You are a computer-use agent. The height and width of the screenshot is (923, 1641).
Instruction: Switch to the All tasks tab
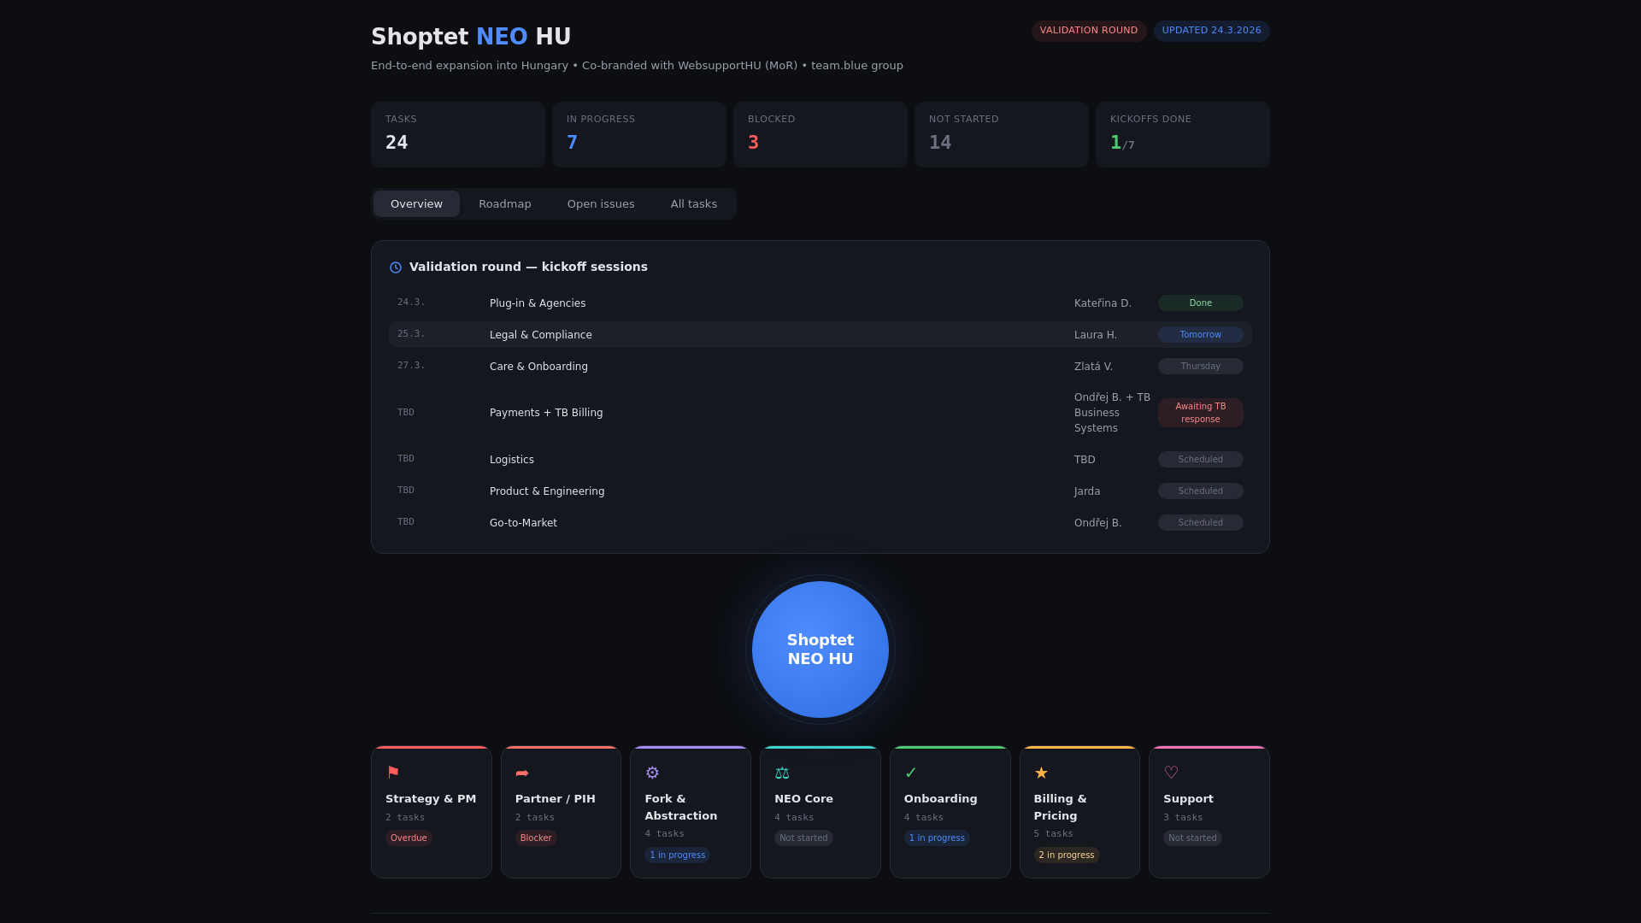[x=694, y=204]
